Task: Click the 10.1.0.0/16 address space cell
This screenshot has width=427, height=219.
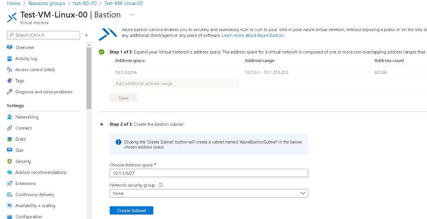Action: pyautogui.click(x=125, y=72)
